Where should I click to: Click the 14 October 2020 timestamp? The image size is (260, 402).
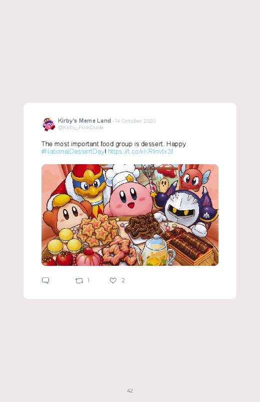(135, 121)
